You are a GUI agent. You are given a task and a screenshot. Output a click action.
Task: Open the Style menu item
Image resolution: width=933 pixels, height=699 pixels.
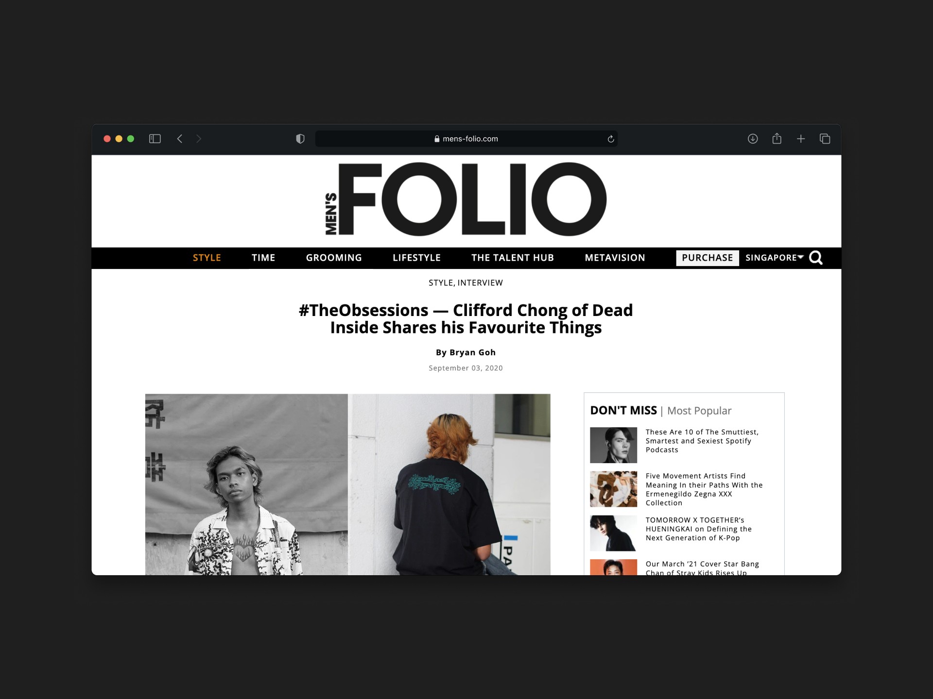(x=207, y=258)
